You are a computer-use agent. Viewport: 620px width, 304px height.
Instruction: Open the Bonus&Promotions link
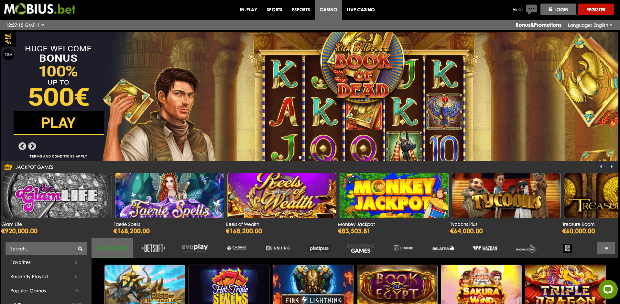538,25
